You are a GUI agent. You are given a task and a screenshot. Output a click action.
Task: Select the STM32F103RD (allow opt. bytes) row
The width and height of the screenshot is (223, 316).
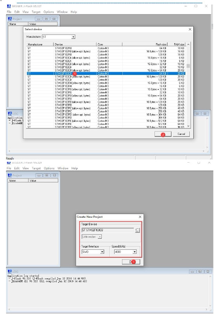106,115
